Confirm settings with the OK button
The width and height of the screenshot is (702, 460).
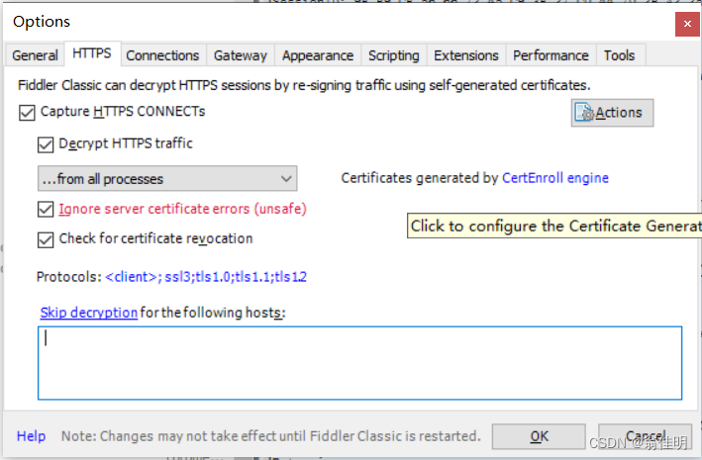point(539,436)
